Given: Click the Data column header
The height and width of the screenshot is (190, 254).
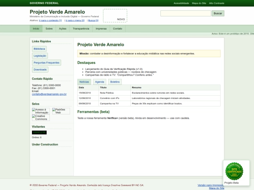Looking at the screenshot, I should click(x=88, y=87).
